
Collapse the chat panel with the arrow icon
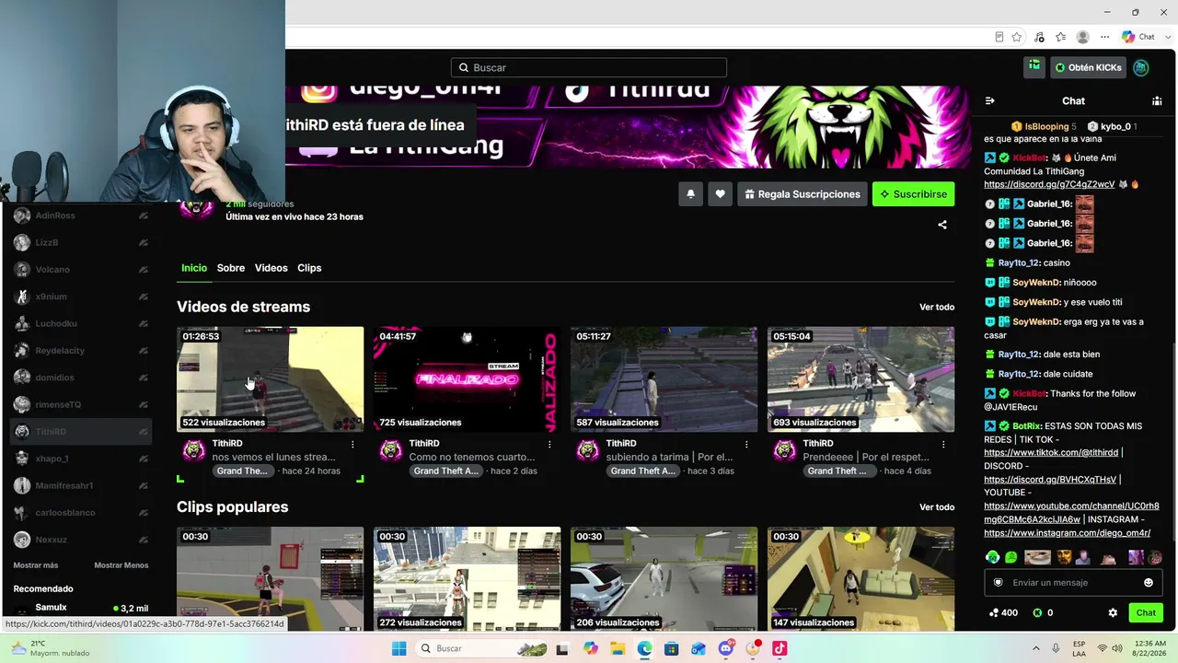[989, 100]
